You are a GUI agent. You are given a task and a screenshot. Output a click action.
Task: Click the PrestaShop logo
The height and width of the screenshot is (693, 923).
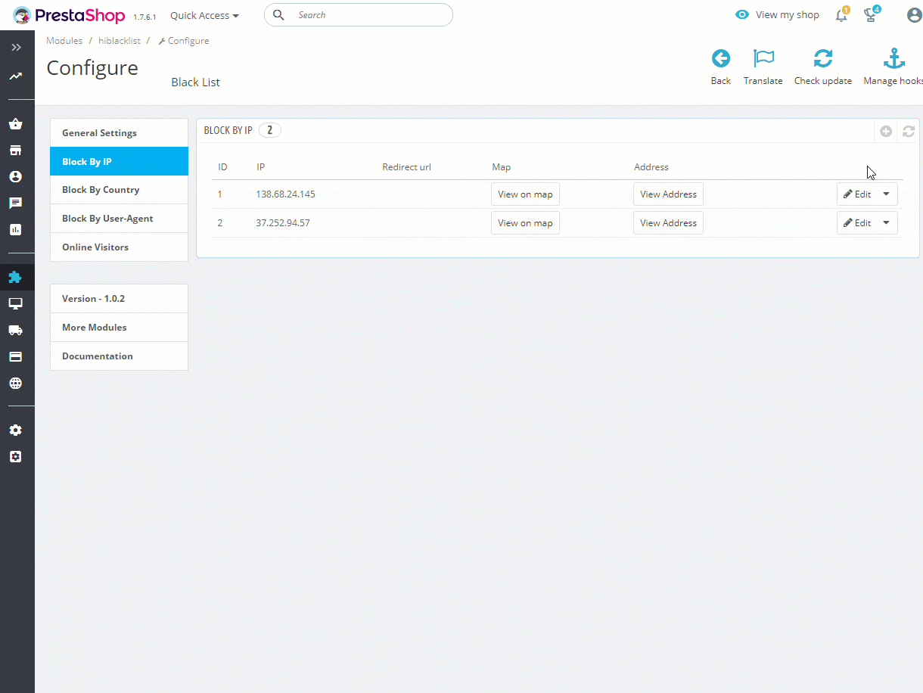click(x=70, y=14)
